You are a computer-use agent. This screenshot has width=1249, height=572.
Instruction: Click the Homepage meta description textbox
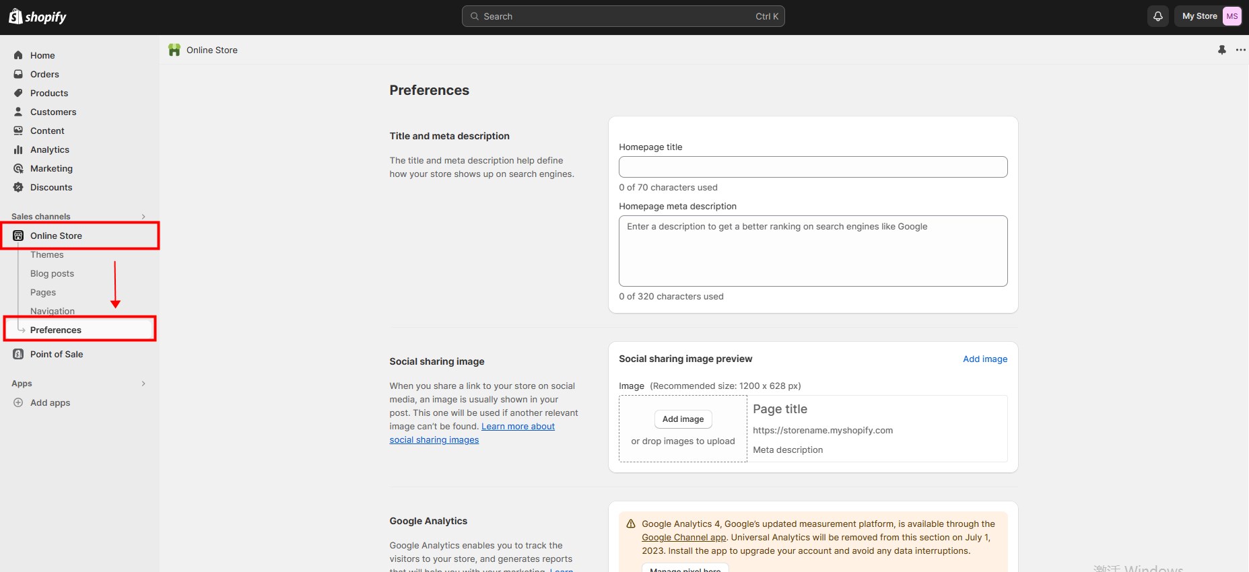813,250
